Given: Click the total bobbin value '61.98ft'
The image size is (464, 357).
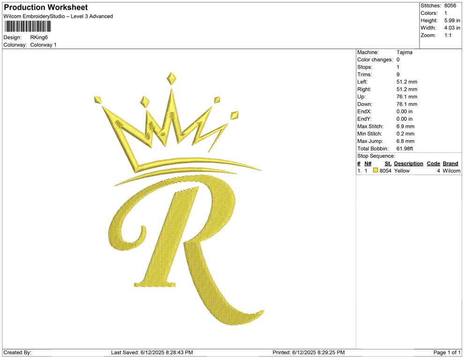Looking at the screenshot, I should [404, 149].
